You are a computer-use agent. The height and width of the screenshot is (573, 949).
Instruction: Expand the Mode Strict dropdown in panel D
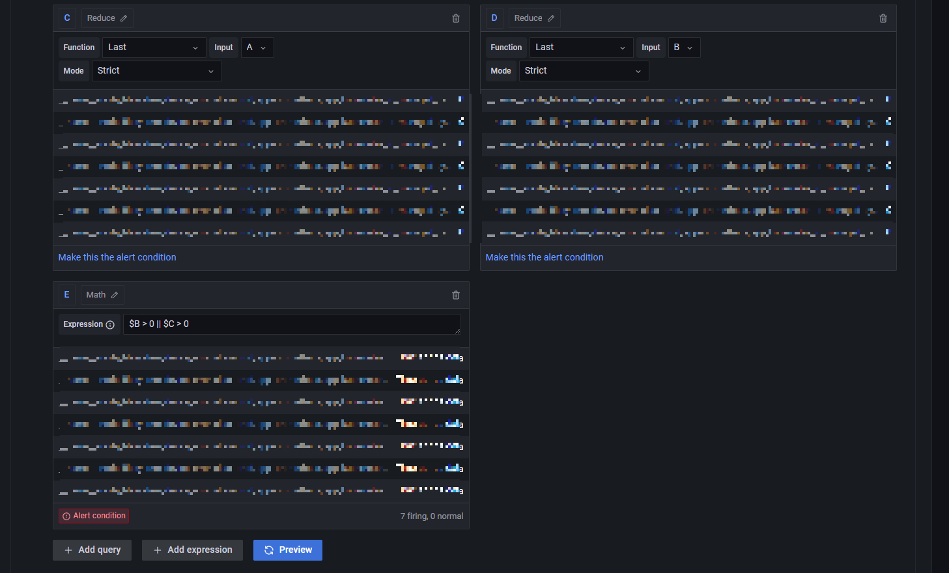[x=584, y=71]
